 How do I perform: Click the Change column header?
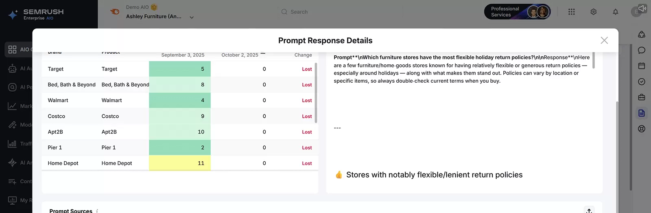[303, 55]
